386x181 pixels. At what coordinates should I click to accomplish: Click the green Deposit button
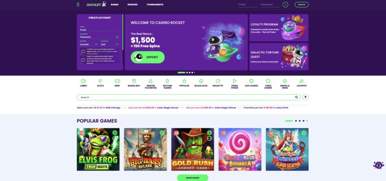[148, 57]
